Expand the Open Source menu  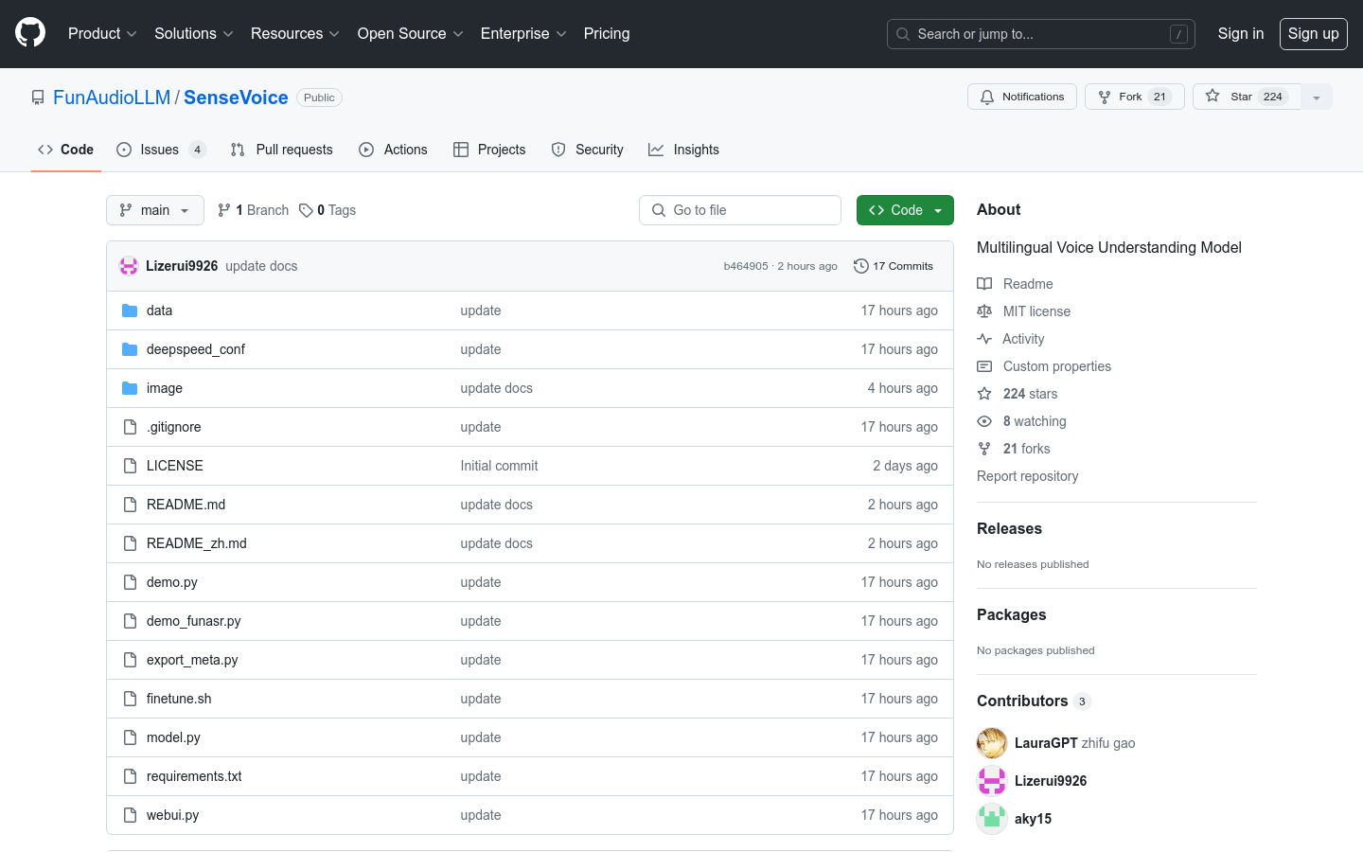[x=410, y=34]
